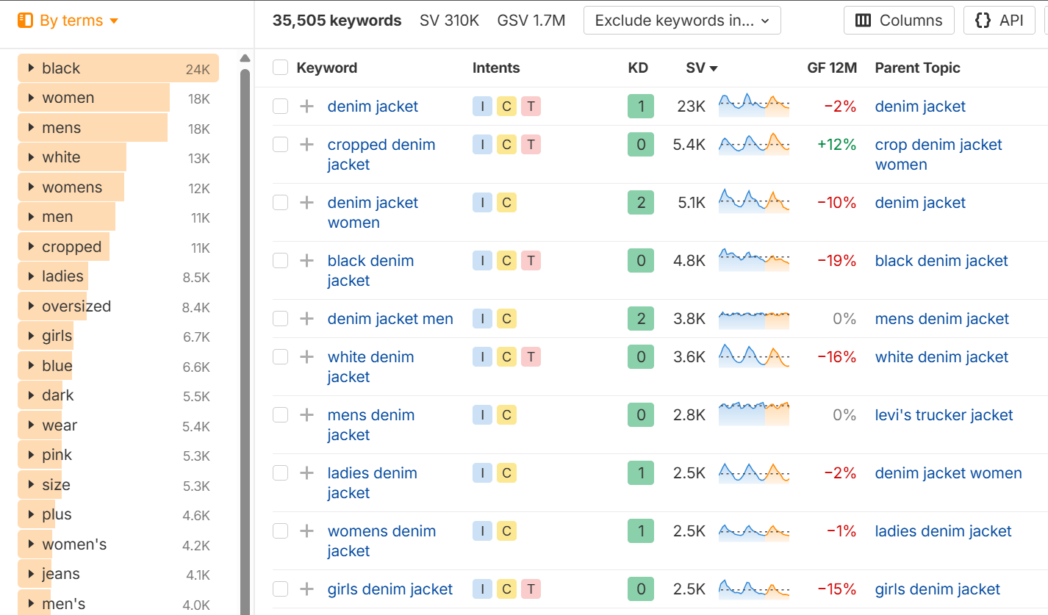The image size is (1048, 615).
Task: Select all keywords with the header checkbox
Action: click(x=280, y=66)
